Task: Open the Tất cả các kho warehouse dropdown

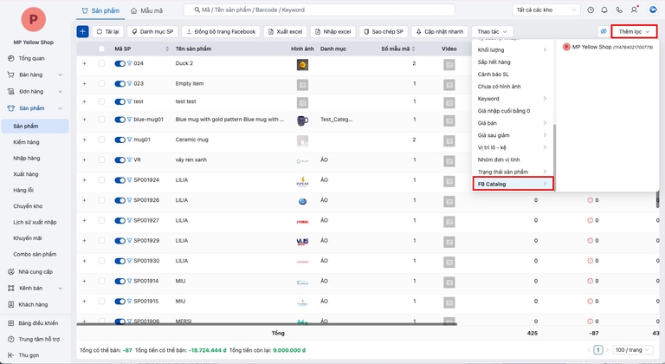Action: [x=546, y=10]
